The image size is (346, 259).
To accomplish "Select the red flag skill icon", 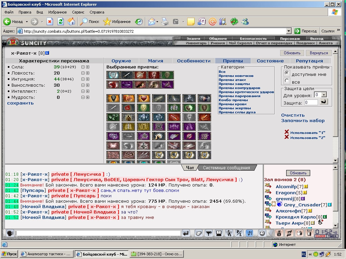I will pyautogui.click(x=128, y=108).
